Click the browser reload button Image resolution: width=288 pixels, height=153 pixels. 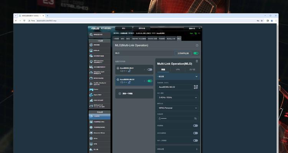click(x=24, y=21)
